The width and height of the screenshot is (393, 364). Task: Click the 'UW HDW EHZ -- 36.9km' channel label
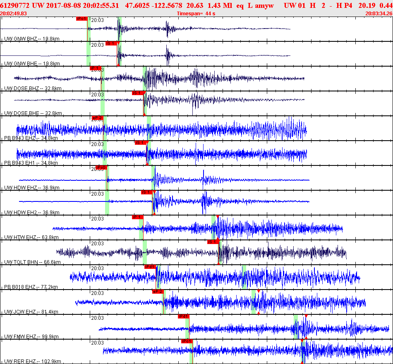32,187
